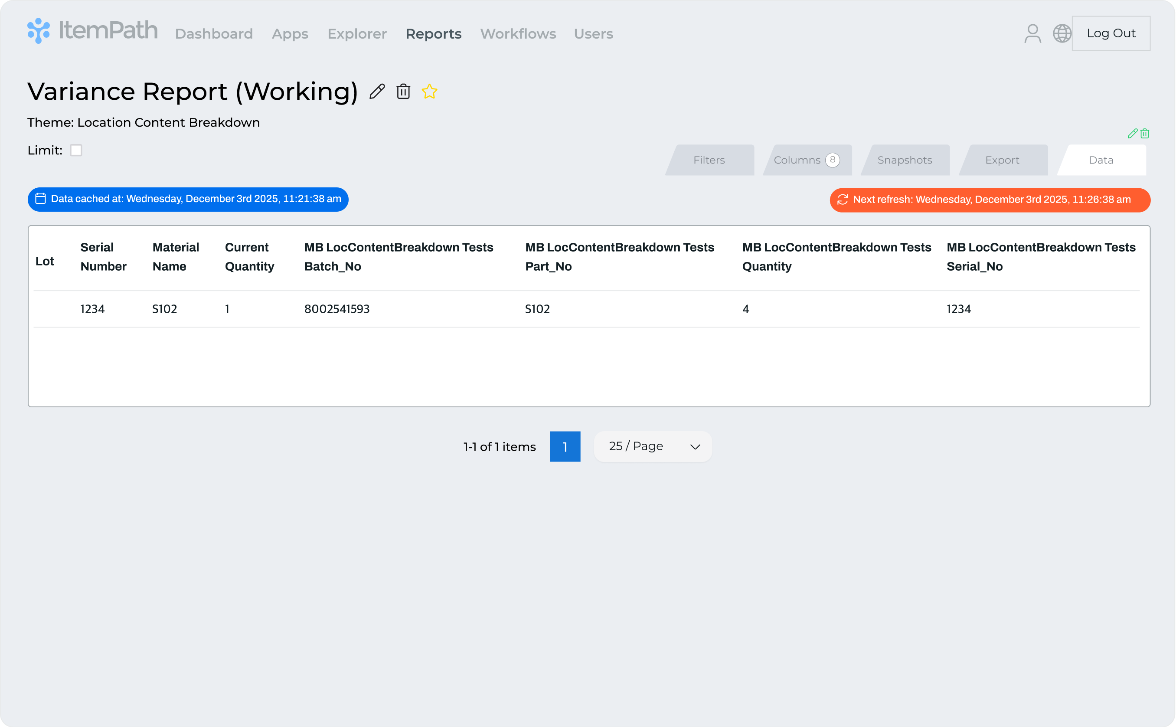Open the user profile icon
This screenshot has height=727, width=1176.
1032,34
